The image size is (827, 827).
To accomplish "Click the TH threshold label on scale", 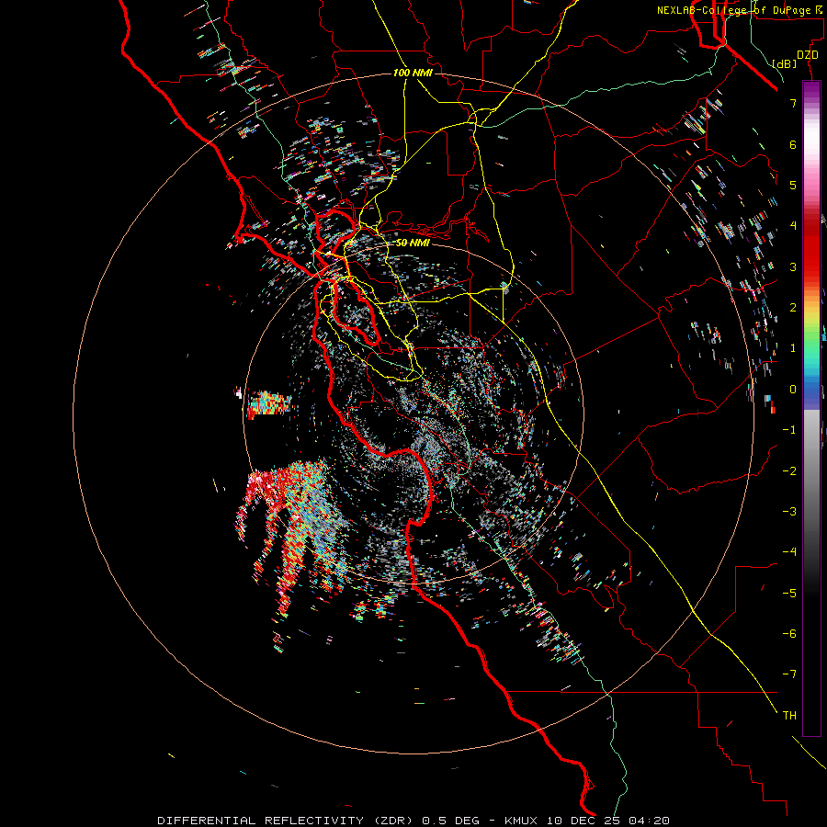I will pyautogui.click(x=789, y=716).
